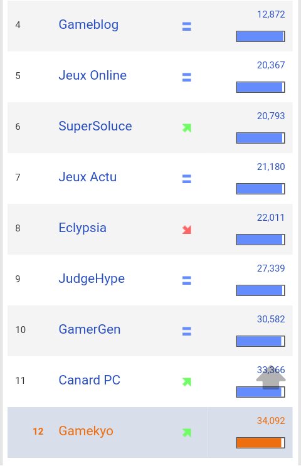Viewport: 301px width, 466px height.
Task: Click the orange progress bar for Gamekyo
Action: [x=261, y=443]
